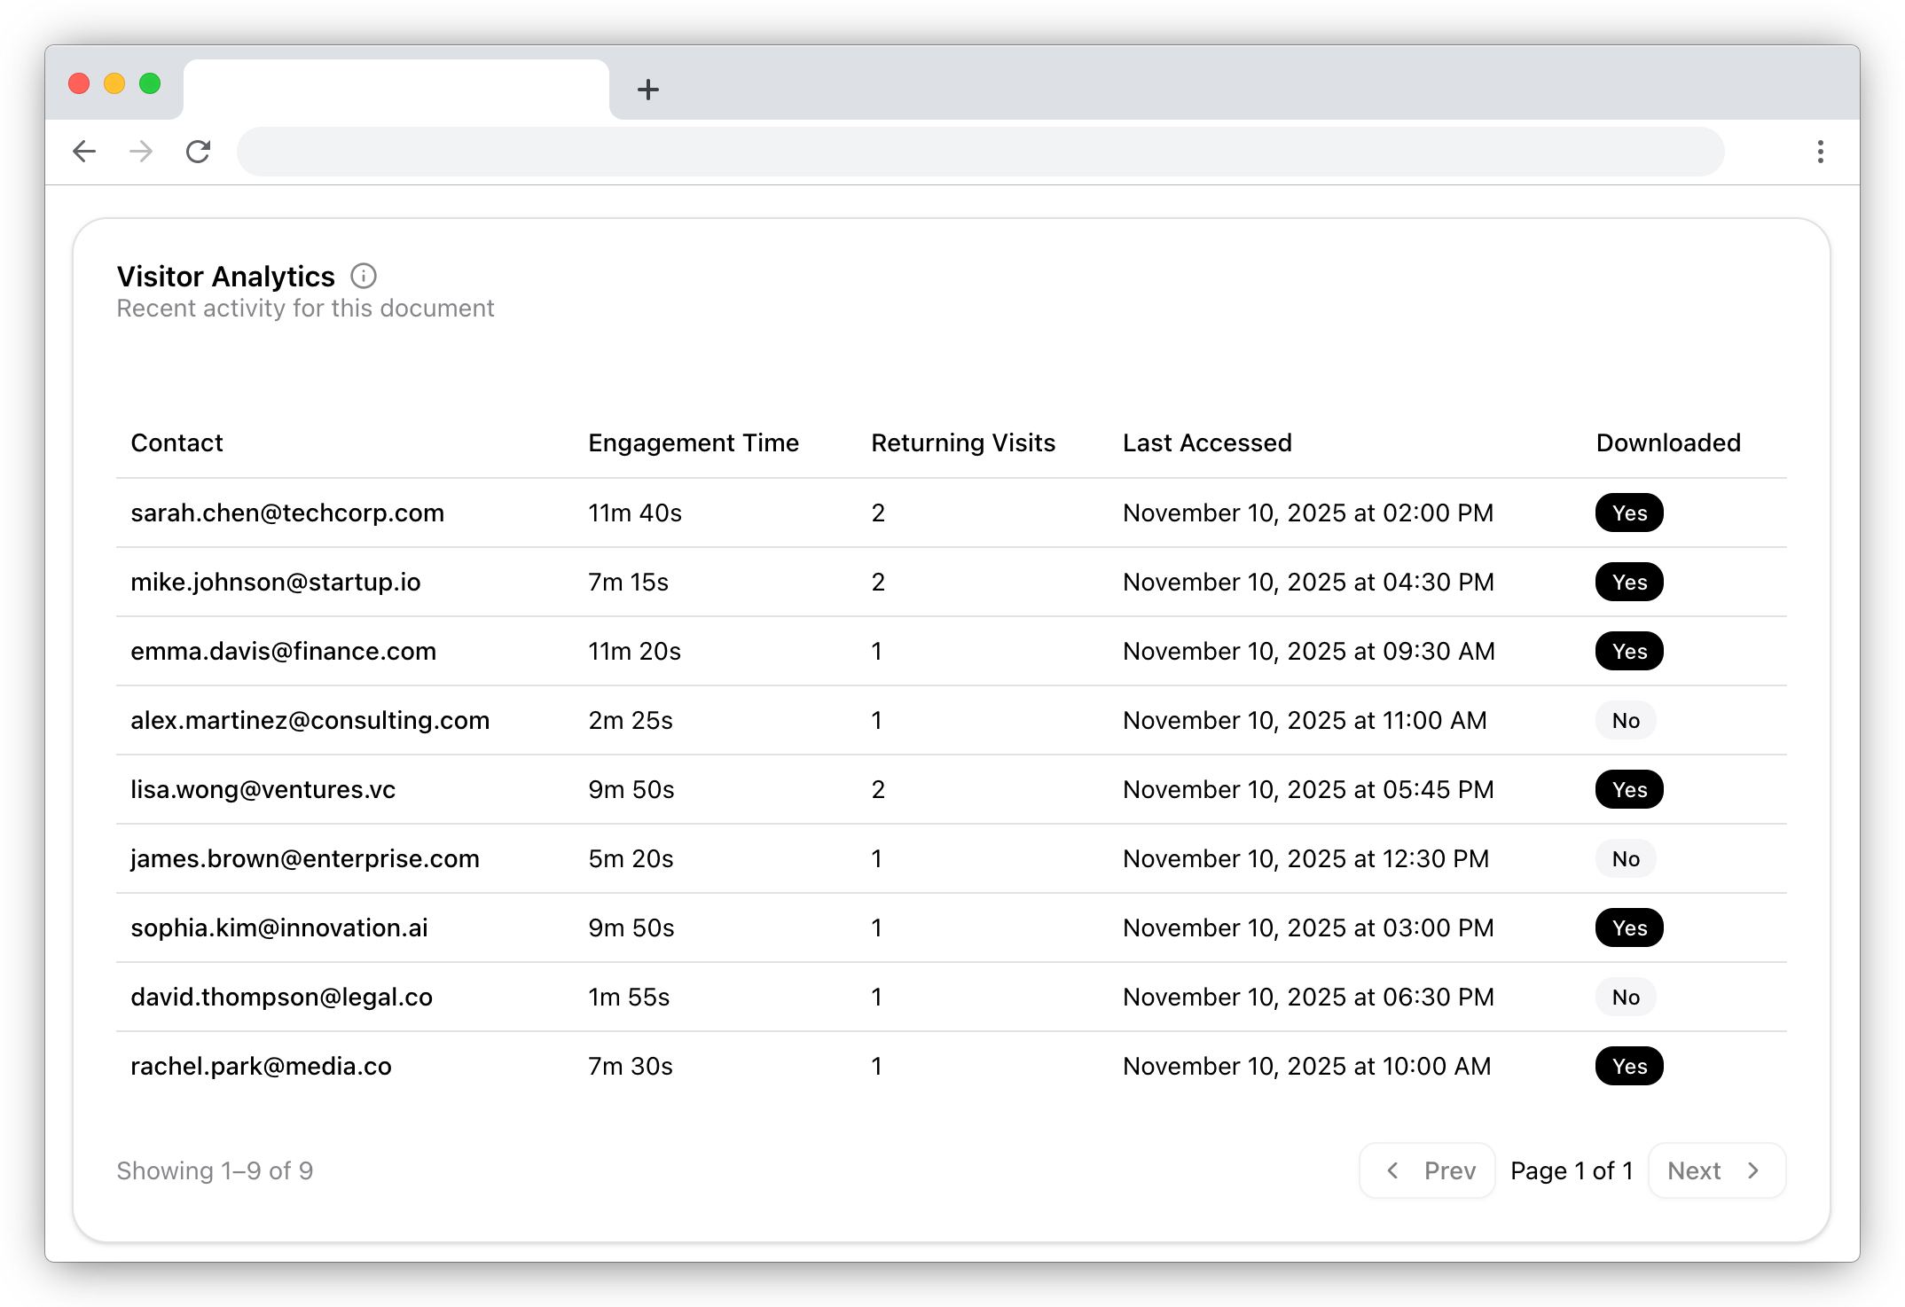Click the Next pagination button
The height and width of the screenshot is (1307, 1905).
[1717, 1170]
